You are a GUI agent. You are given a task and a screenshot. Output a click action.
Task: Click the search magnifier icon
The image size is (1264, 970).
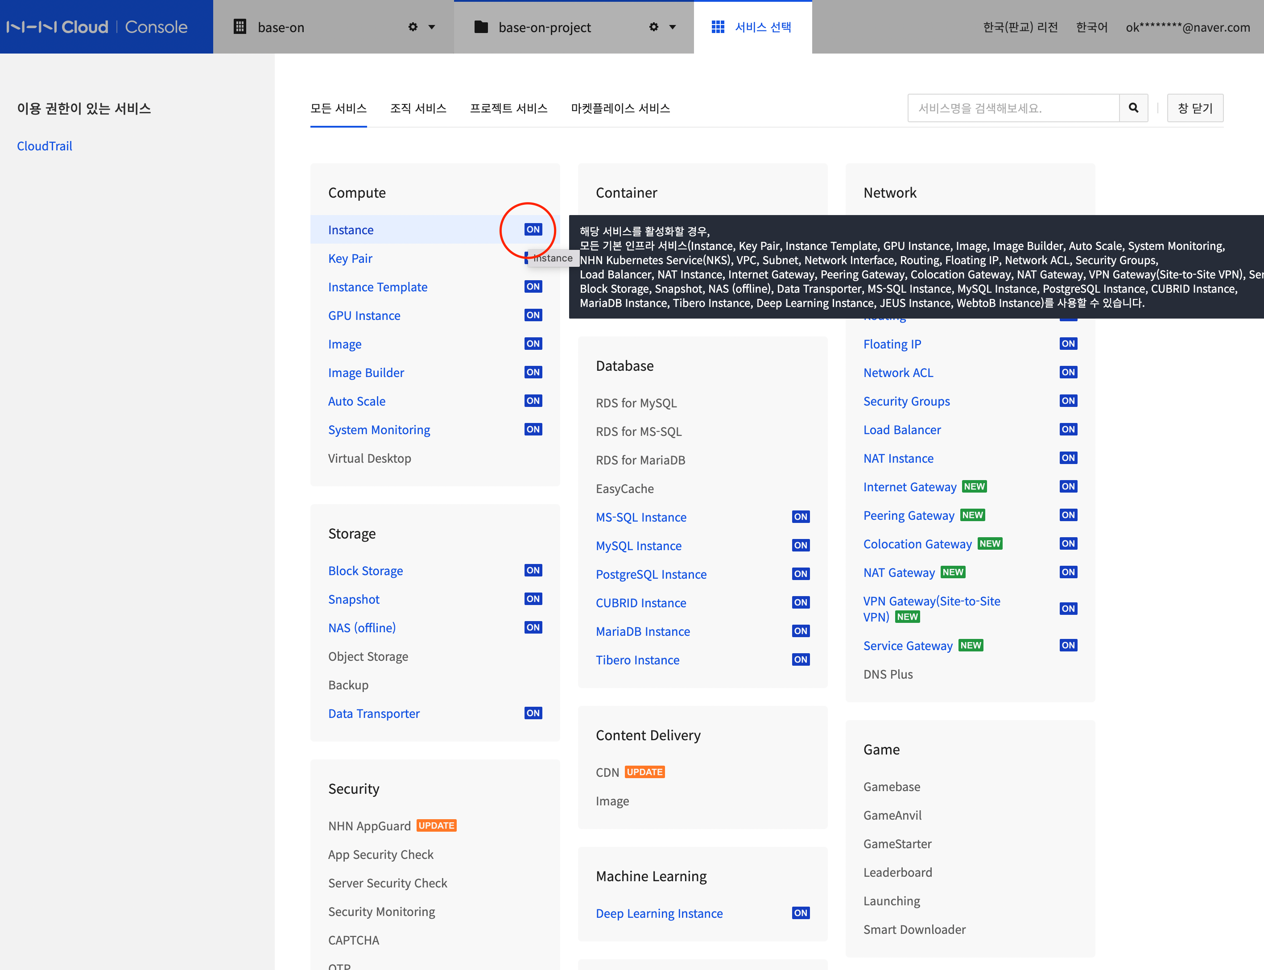pos(1133,108)
